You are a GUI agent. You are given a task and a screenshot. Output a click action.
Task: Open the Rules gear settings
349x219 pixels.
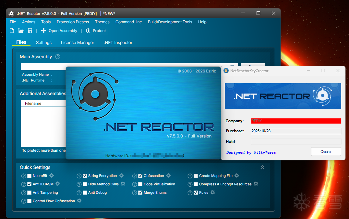click(213, 192)
